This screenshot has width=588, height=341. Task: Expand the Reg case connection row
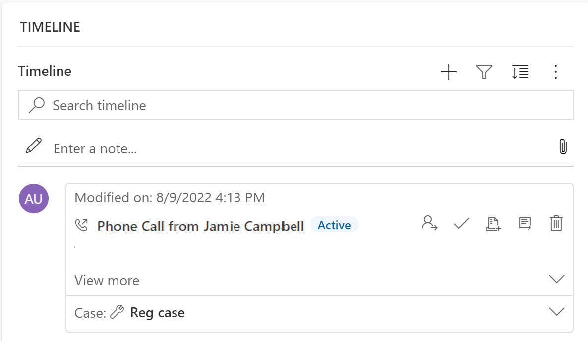tap(556, 311)
